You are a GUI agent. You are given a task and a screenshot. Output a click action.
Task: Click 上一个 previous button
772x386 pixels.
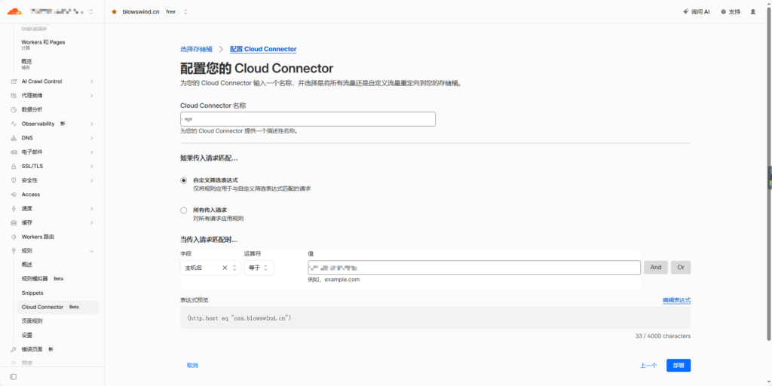pyautogui.click(x=648, y=366)
